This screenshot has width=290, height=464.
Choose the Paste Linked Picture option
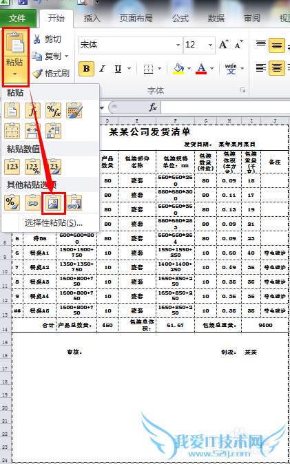click(x=74, y=202)
